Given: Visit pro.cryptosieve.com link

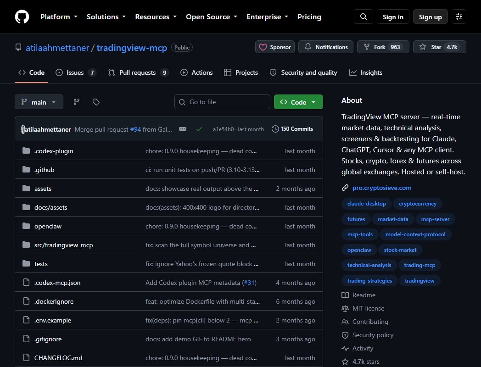Looking at the screenshot, I should [x=382, y=188].
